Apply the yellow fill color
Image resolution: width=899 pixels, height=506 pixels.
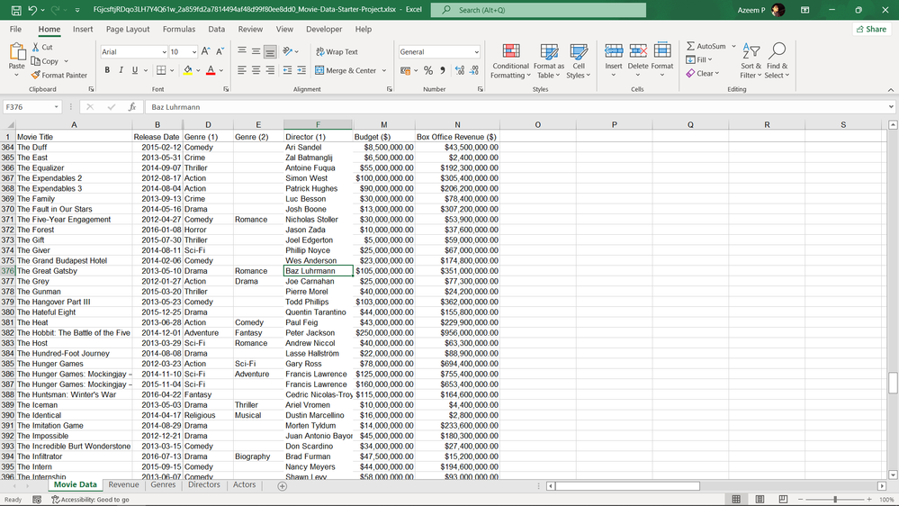click(187, 70)
